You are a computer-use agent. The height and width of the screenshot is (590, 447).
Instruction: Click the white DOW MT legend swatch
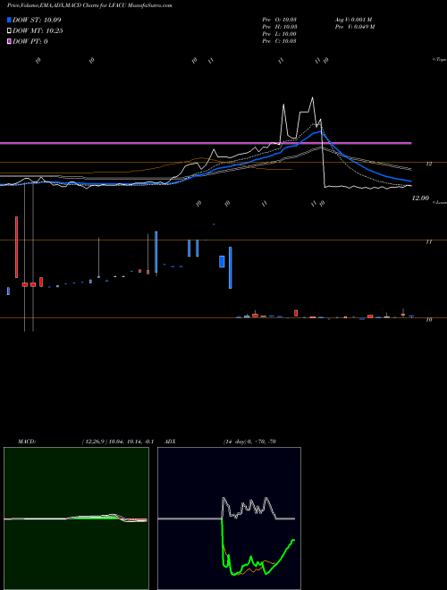pos(9,31)
